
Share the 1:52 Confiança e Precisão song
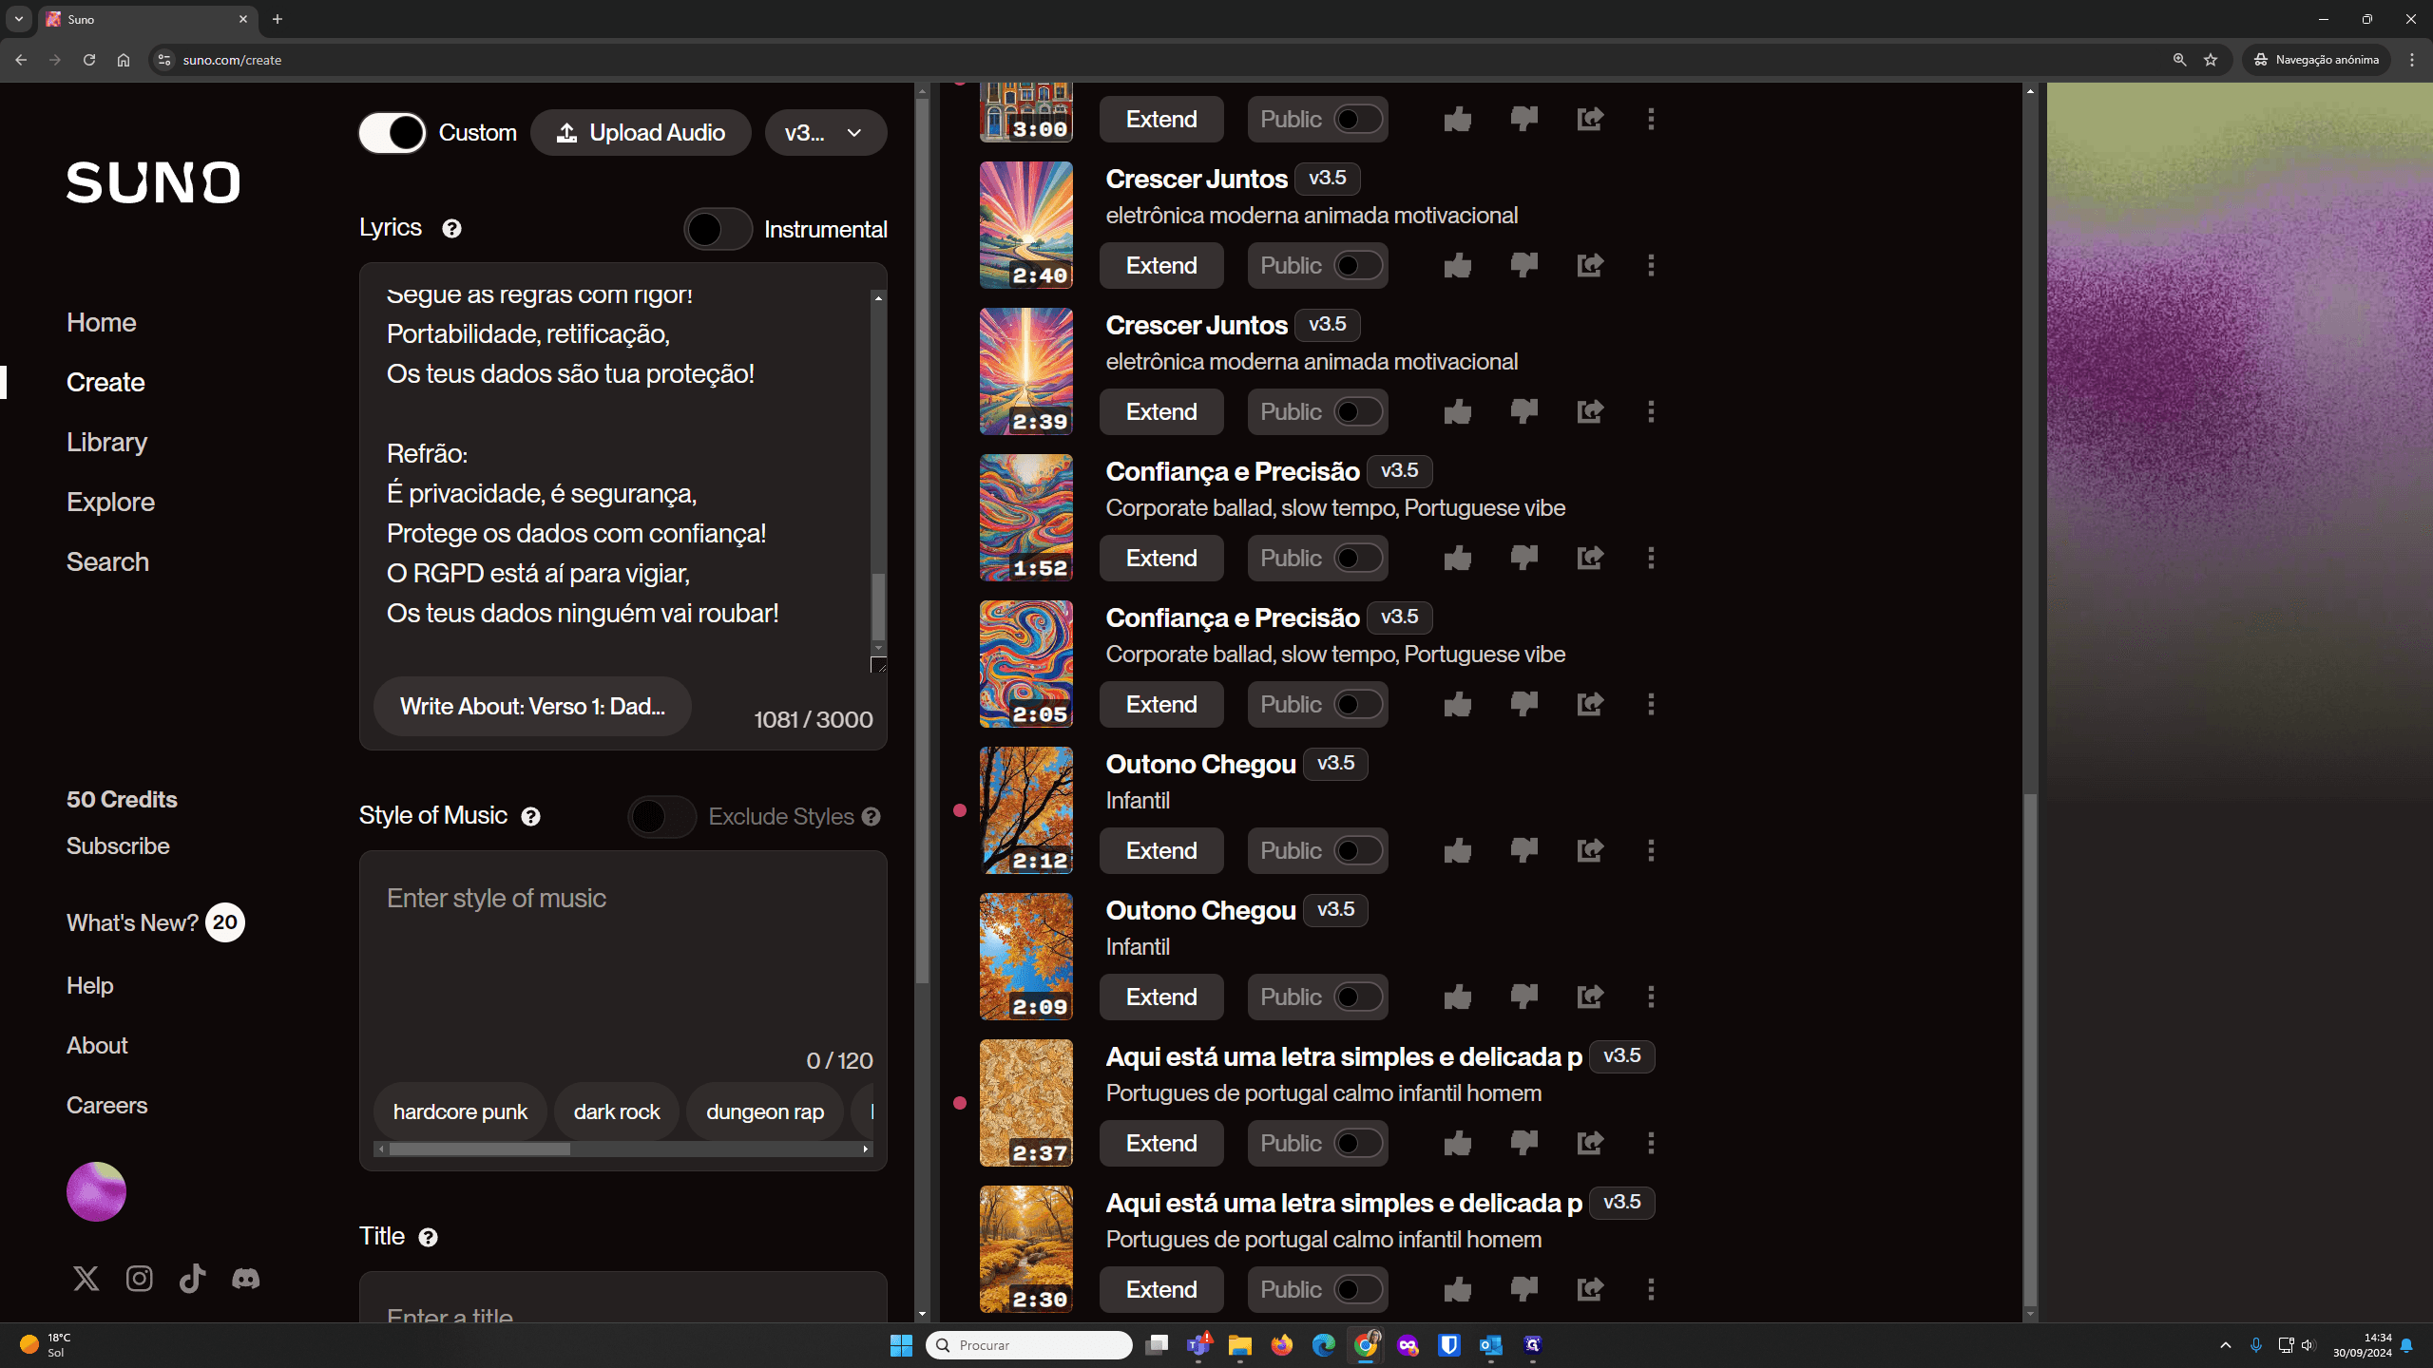coord(1590,558)
